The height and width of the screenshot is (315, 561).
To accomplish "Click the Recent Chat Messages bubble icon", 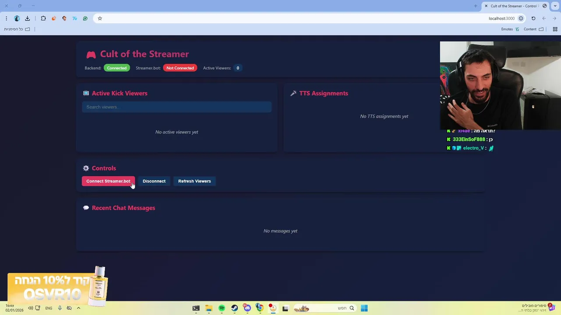I will [x=86, y=208].
